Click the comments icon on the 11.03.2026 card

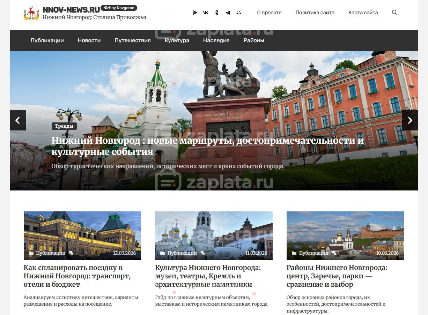tap(202, 253)
